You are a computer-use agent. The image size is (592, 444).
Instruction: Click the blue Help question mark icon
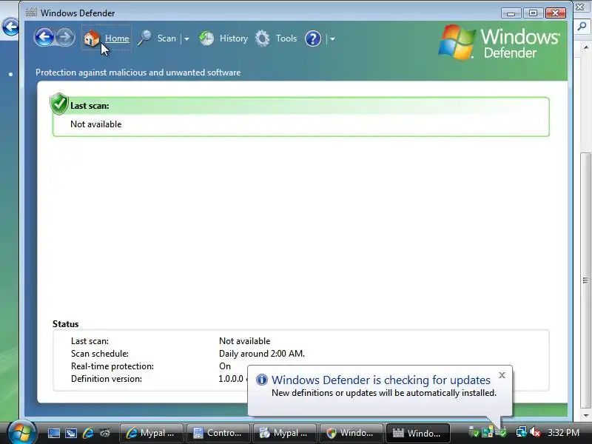(x=312, y=38)
